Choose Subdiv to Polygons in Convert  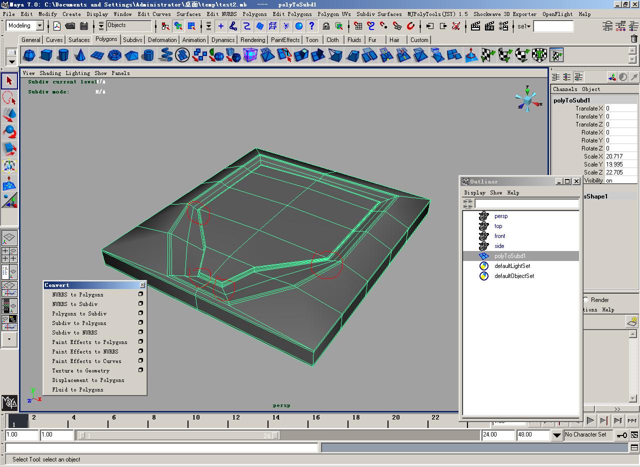(79, 323)
